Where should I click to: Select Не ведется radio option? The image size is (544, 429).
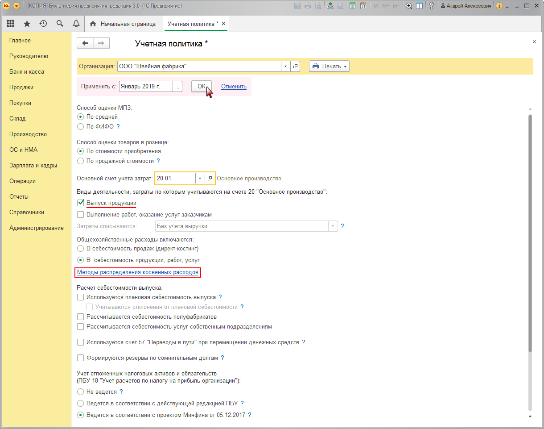(x=81, y=392)
